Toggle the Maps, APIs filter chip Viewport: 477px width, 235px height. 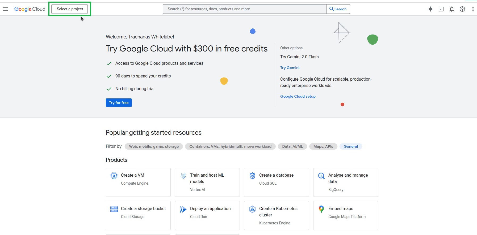tap(323, 146)
